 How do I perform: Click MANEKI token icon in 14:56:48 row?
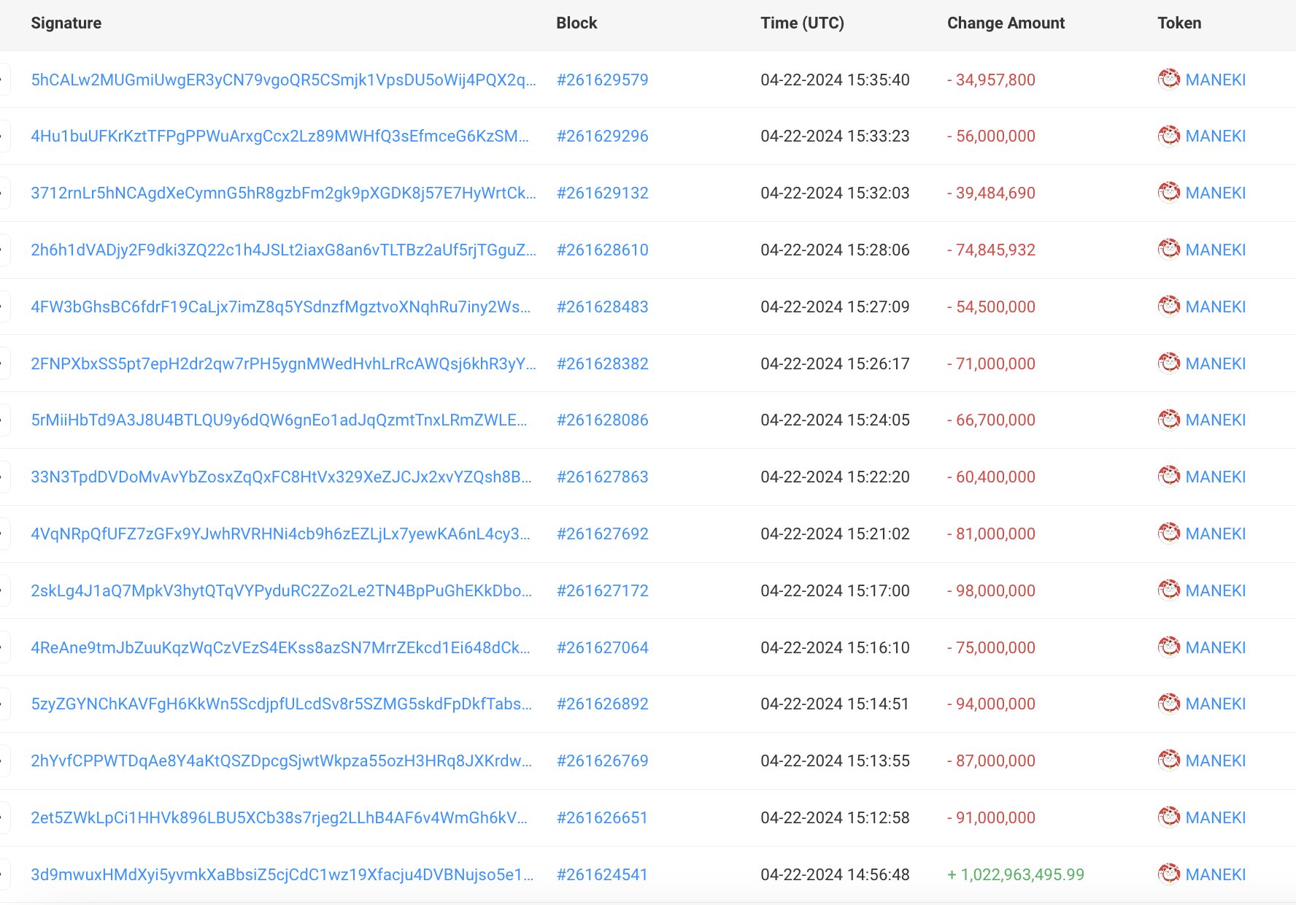(1169, 874)
